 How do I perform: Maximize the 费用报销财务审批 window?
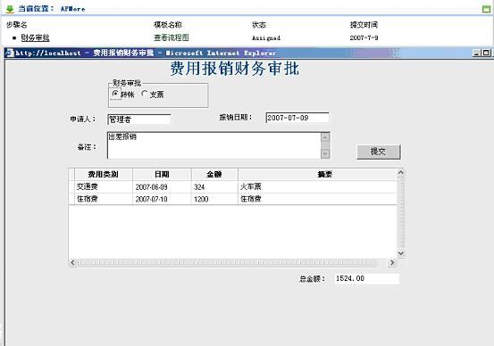point(486,53)
